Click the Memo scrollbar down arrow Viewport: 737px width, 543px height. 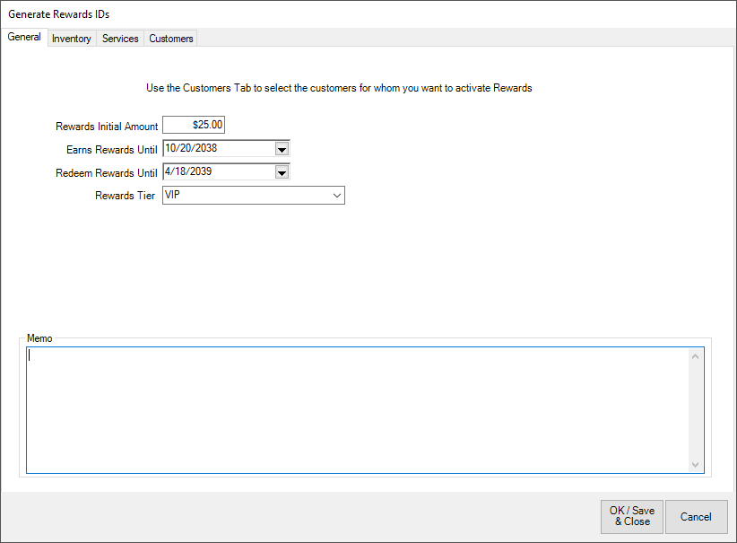point(696,464)
